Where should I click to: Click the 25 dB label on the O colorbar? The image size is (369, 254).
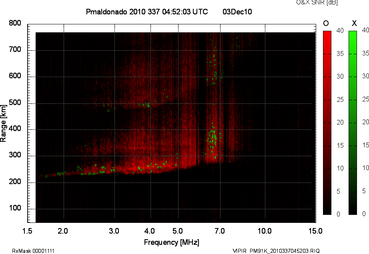point(340,99)
